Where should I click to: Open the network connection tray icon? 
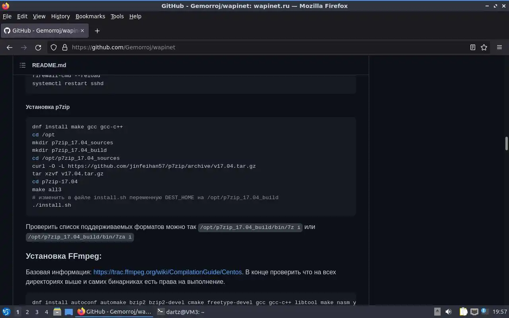474,312
